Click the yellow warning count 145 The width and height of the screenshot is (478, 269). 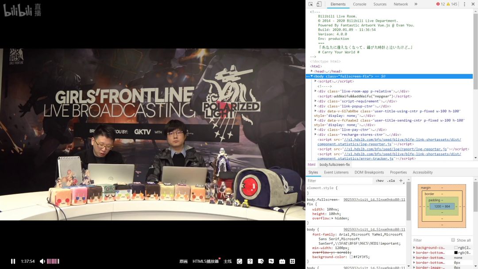[x=452, y=4]
